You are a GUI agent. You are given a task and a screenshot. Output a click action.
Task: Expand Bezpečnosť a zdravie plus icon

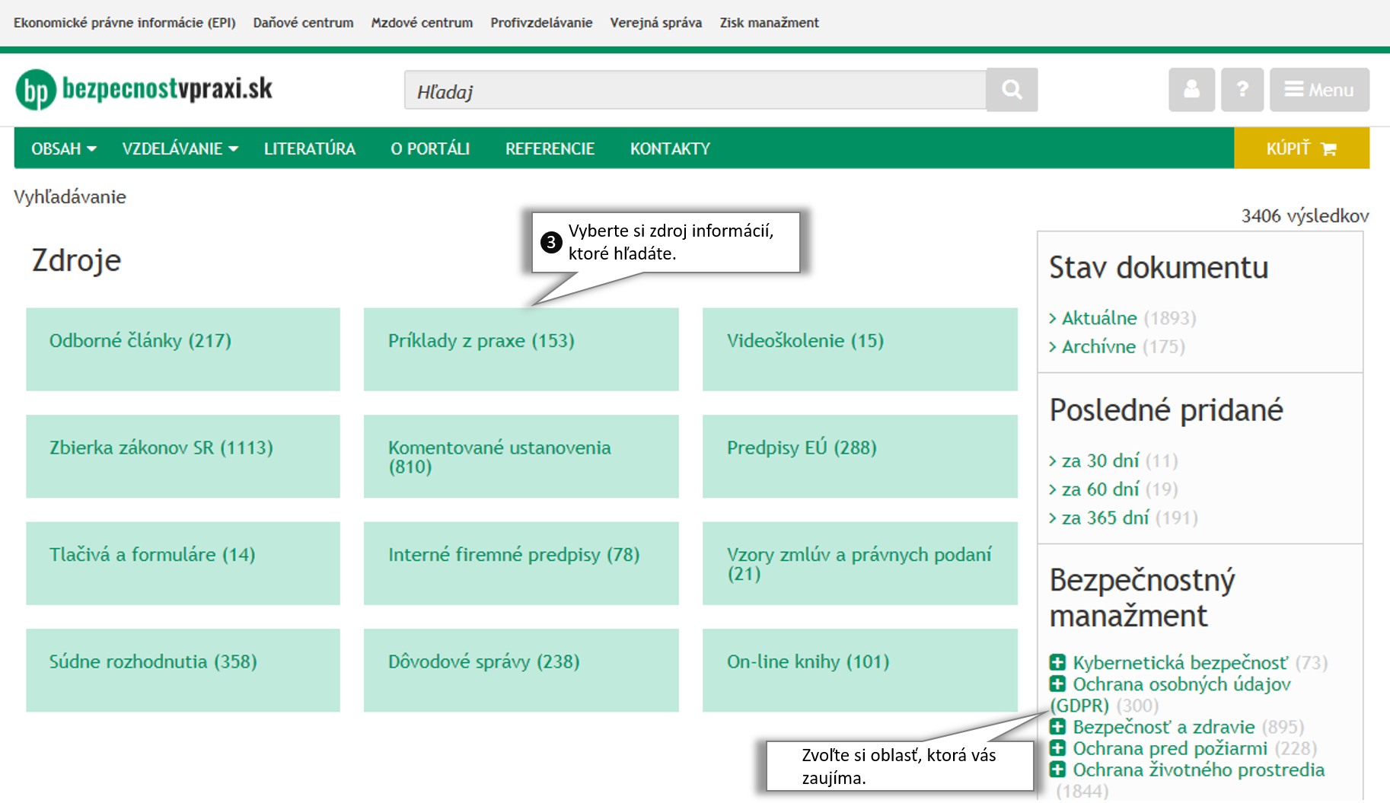1057,727
